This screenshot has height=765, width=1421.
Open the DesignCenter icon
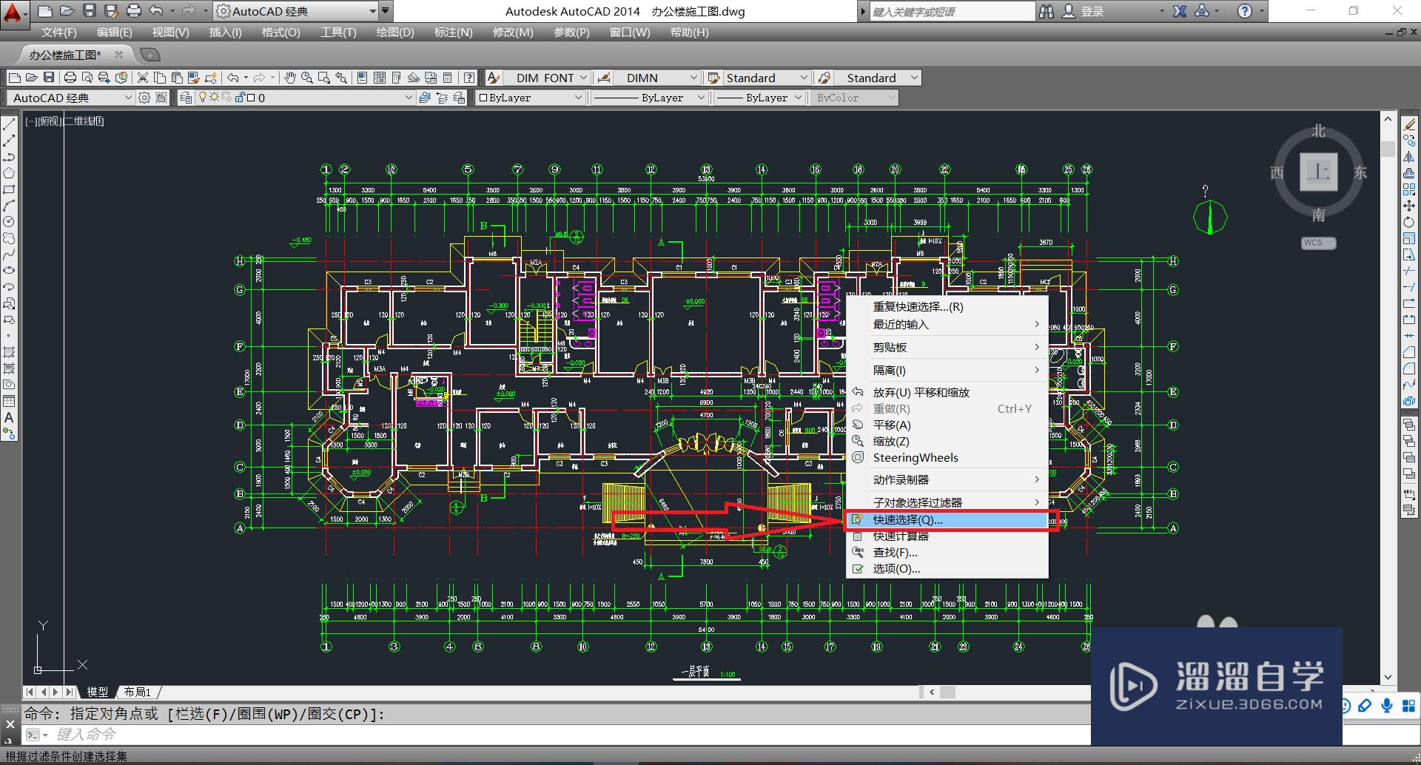379,78
